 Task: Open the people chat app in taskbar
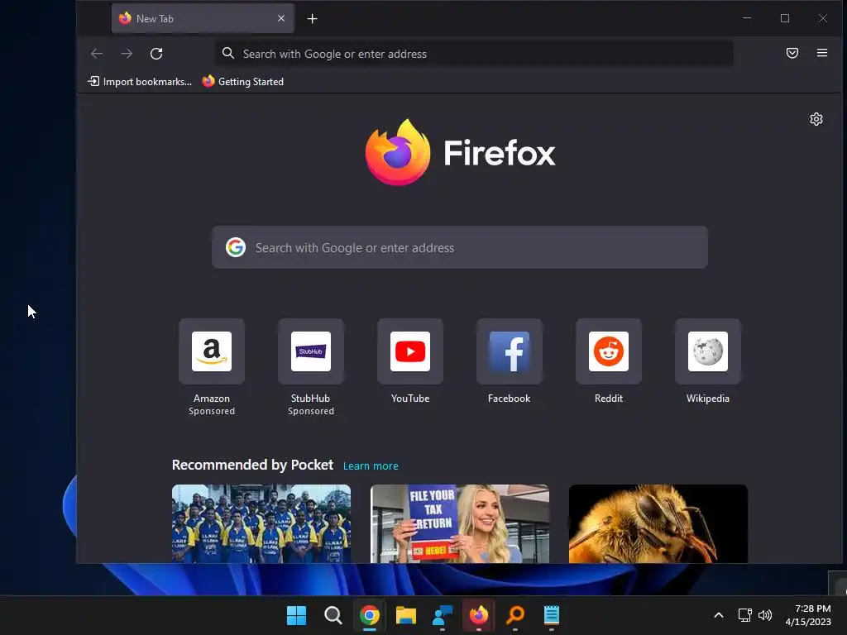[443, 615]
